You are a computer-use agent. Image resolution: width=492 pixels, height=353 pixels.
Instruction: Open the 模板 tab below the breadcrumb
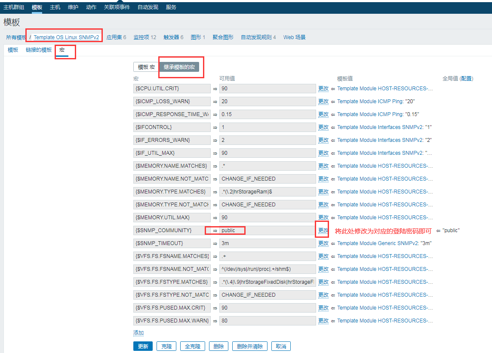[13, 50]
